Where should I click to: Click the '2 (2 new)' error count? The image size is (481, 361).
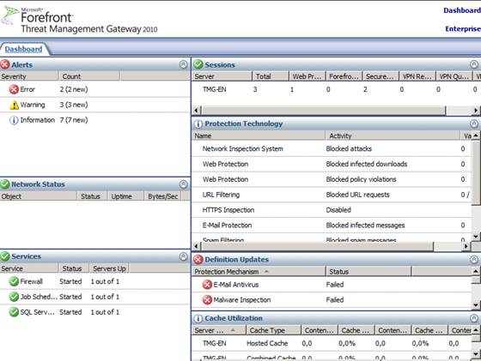pos(74,89)
